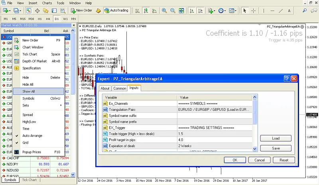Click the Cancel button
Viewport: 319px width, 185px height.
pos(260,160)
